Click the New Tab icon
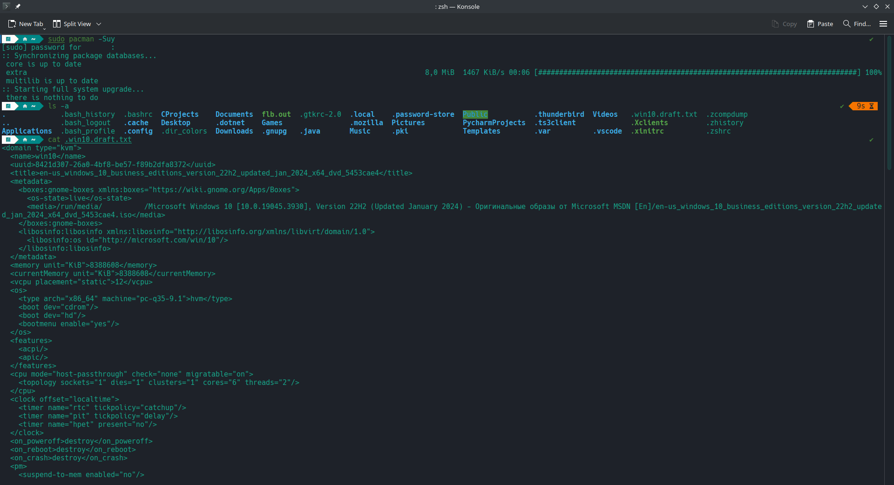The width and height of the screenshot is (894, 485). tap(12, 24)
